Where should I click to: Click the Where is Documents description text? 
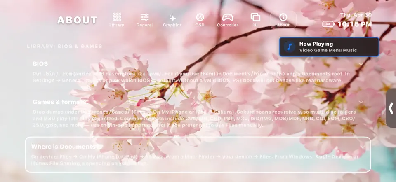(x=195, y=160)
